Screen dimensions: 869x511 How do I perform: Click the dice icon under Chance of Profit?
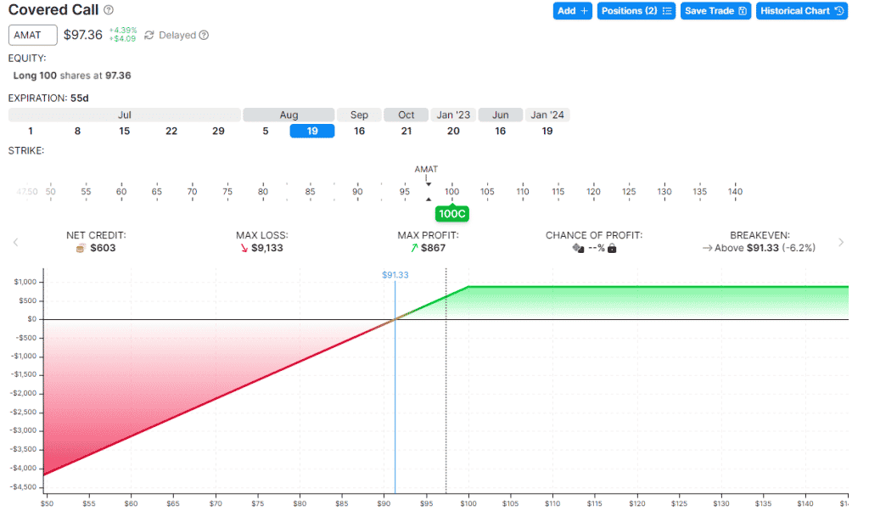pos(578,248)
